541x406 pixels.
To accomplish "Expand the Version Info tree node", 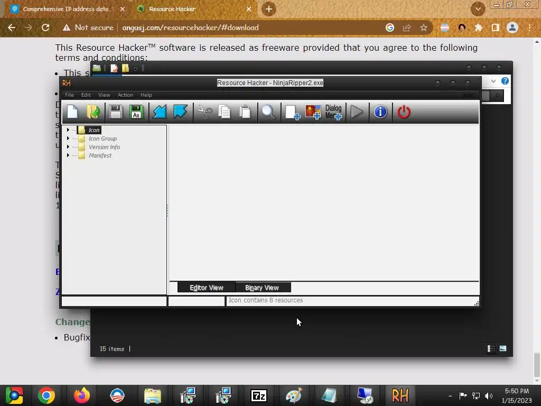I will [68, 147].
